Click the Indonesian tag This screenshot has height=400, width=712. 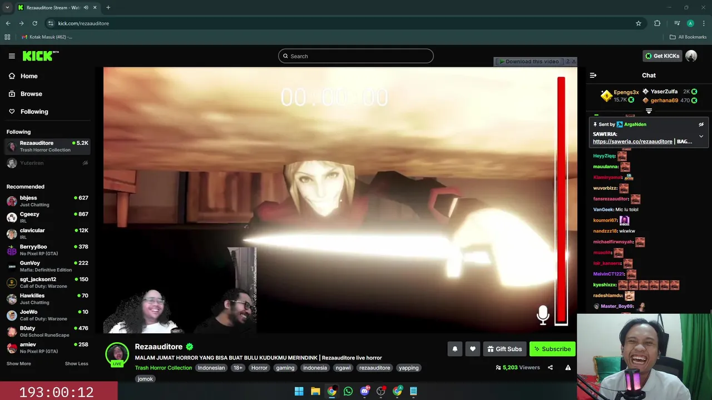point(211,368)
